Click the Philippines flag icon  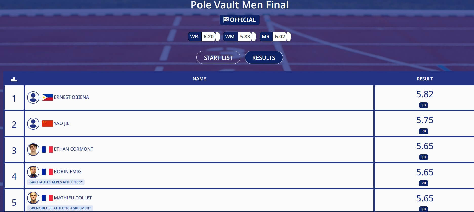coord(47,98)
